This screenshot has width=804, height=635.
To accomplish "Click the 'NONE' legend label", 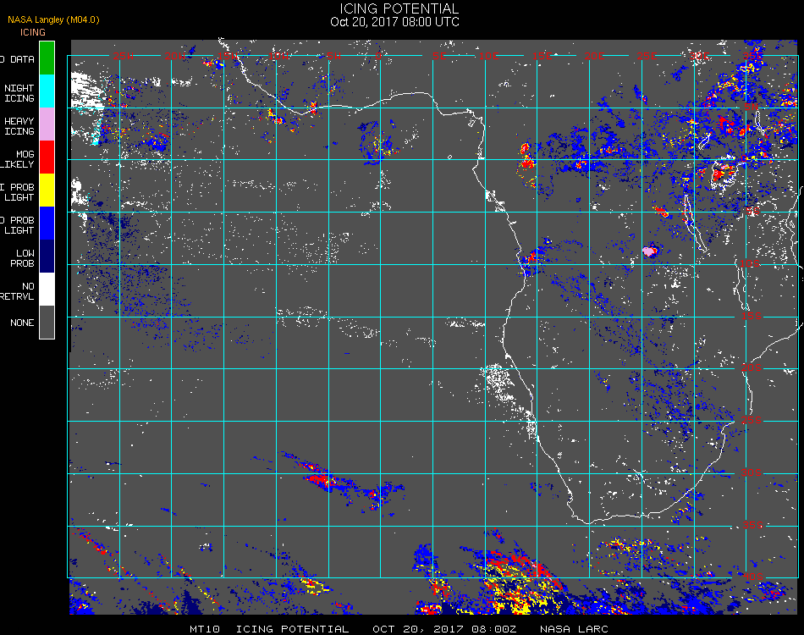I will pyautogui.click(x=22, y=323).
